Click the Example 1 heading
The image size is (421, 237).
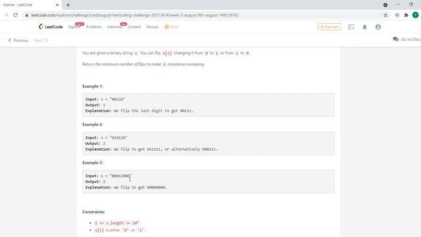click(x=93, y=86)
